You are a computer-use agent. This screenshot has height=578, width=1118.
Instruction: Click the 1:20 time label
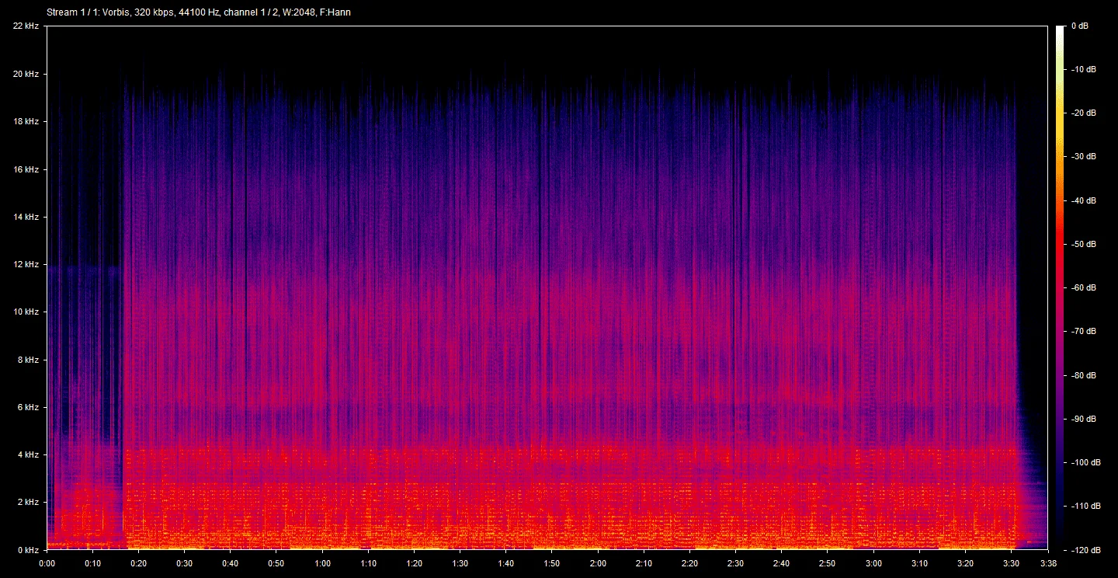414,563
